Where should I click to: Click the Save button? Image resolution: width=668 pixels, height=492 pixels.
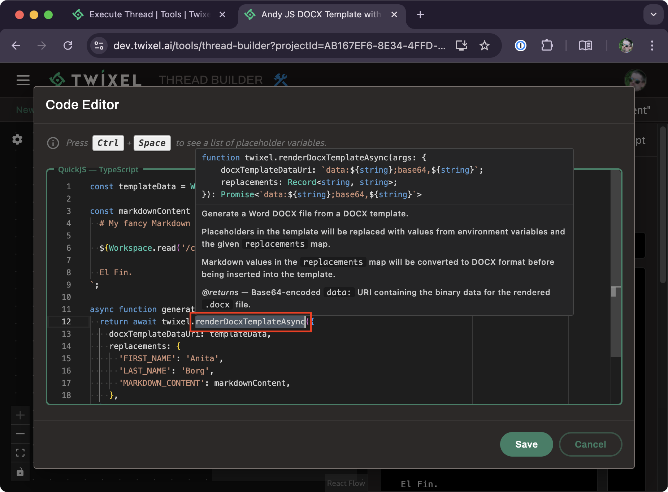(526, 444)
